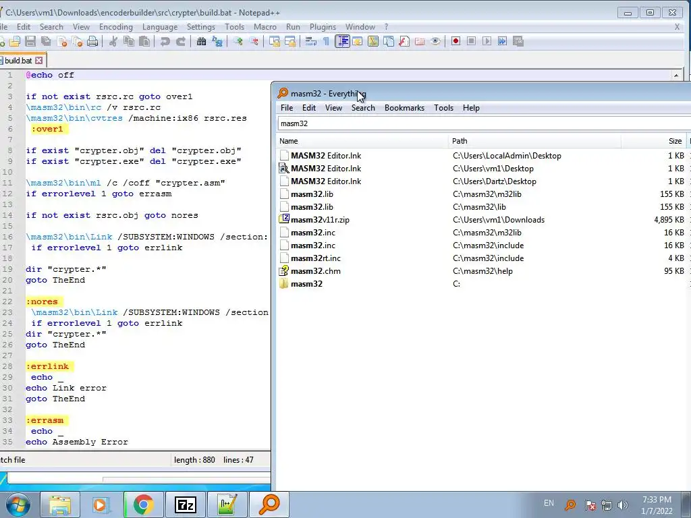Toggle word wrap in Notepad++

[310, 41]
